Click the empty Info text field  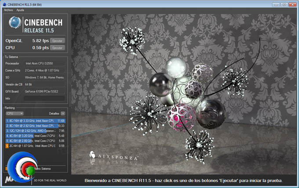[44, 98]
